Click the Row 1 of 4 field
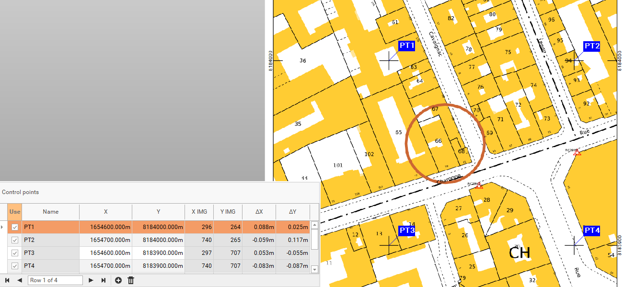 tap(55, 280)
